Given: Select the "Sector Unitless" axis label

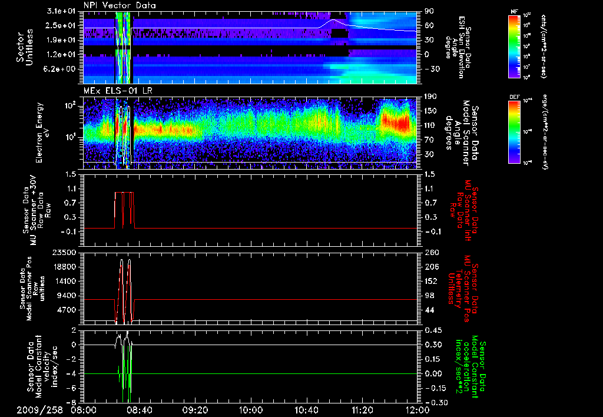Looking at the screenshot, I should [x=24, y=47].
